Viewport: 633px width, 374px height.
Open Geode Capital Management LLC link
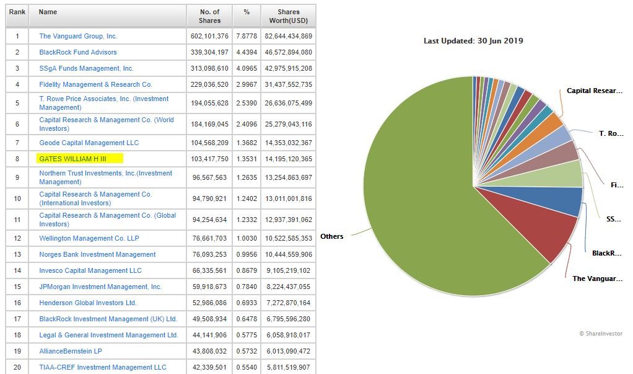89,143
